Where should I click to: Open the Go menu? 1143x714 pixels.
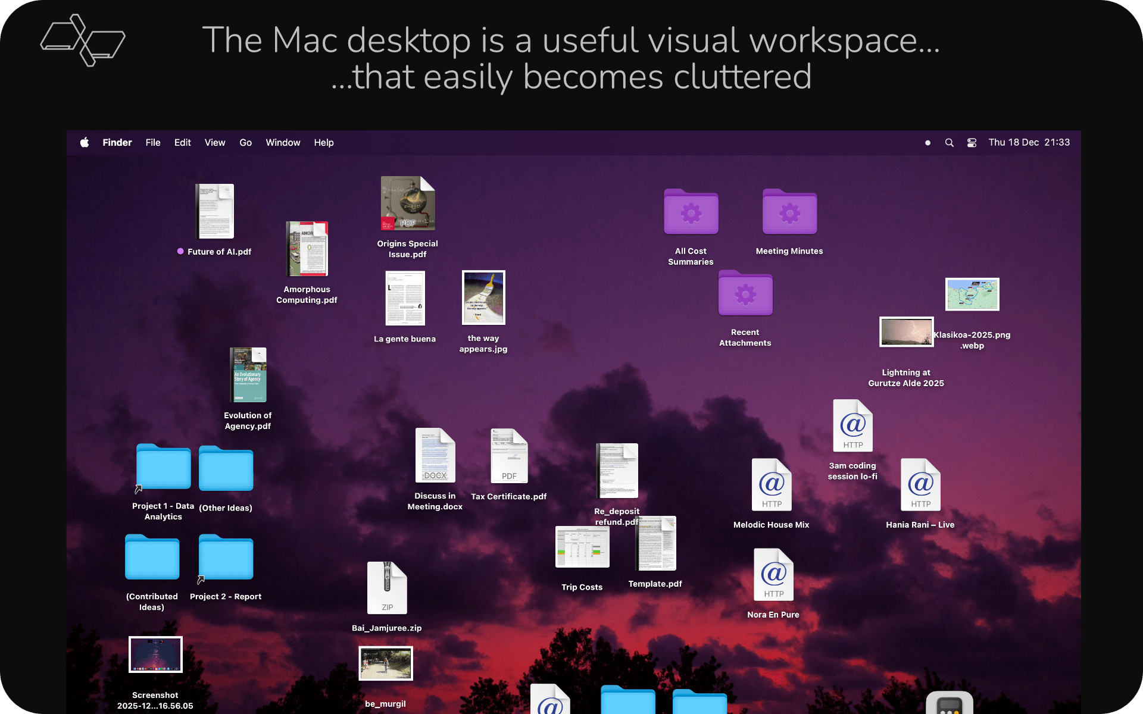pyautogui.click(x=245, y=143)
